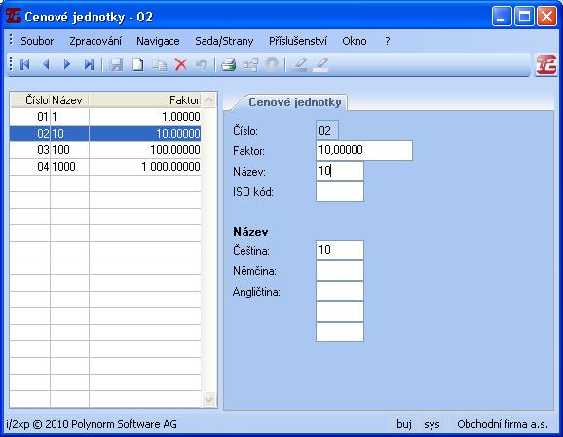This screenshot has height=437, width=563.
Task: Click the ISO kód input field
Action: pyautogui.click(x=340, y=192)
